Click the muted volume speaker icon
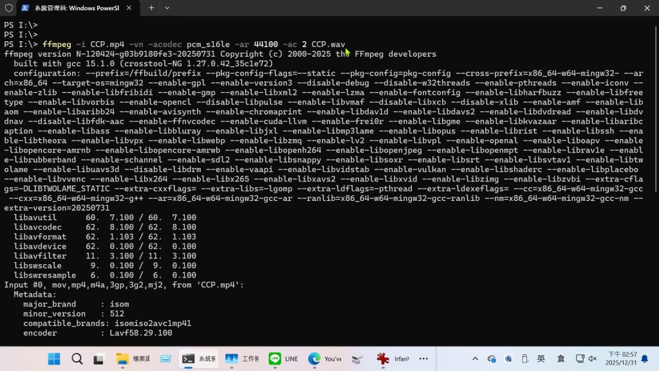Image resolution: width=659 pixels, height=371 pixels. click(593, 359)
